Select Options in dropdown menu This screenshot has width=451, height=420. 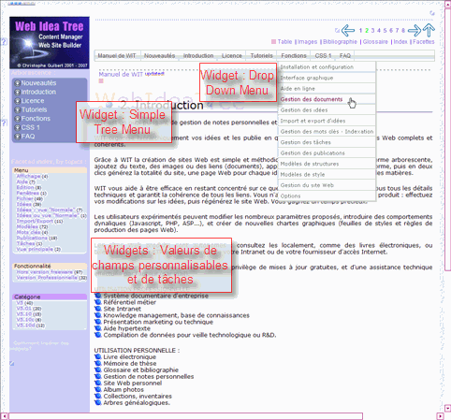327,196
